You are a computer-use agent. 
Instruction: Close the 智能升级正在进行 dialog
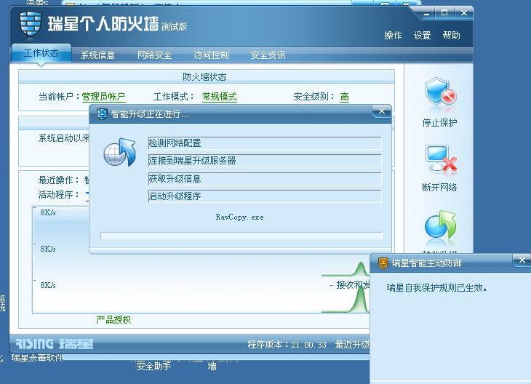(x=382, y=111)
